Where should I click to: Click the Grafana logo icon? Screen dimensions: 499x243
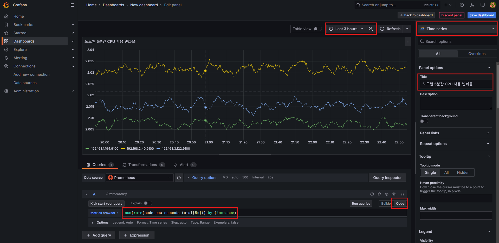click(6, 5)
